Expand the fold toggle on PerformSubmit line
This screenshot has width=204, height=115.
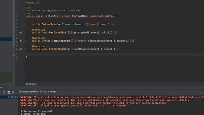(25, 49)
